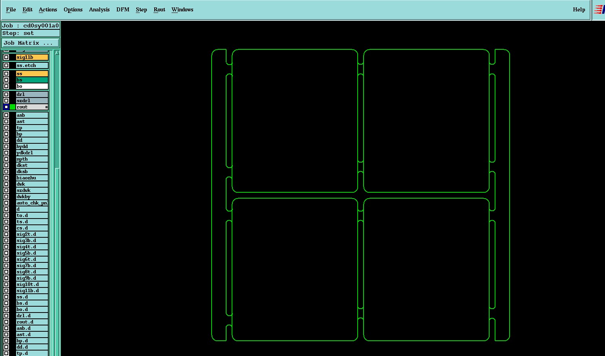Select the cs.d layer name
Screen dimensions: 605x356
click(x=32, y=228)
